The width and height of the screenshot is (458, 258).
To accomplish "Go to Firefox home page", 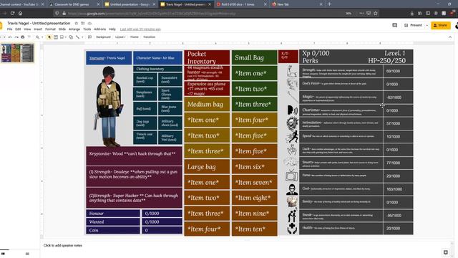I will [x=21, y=13].
